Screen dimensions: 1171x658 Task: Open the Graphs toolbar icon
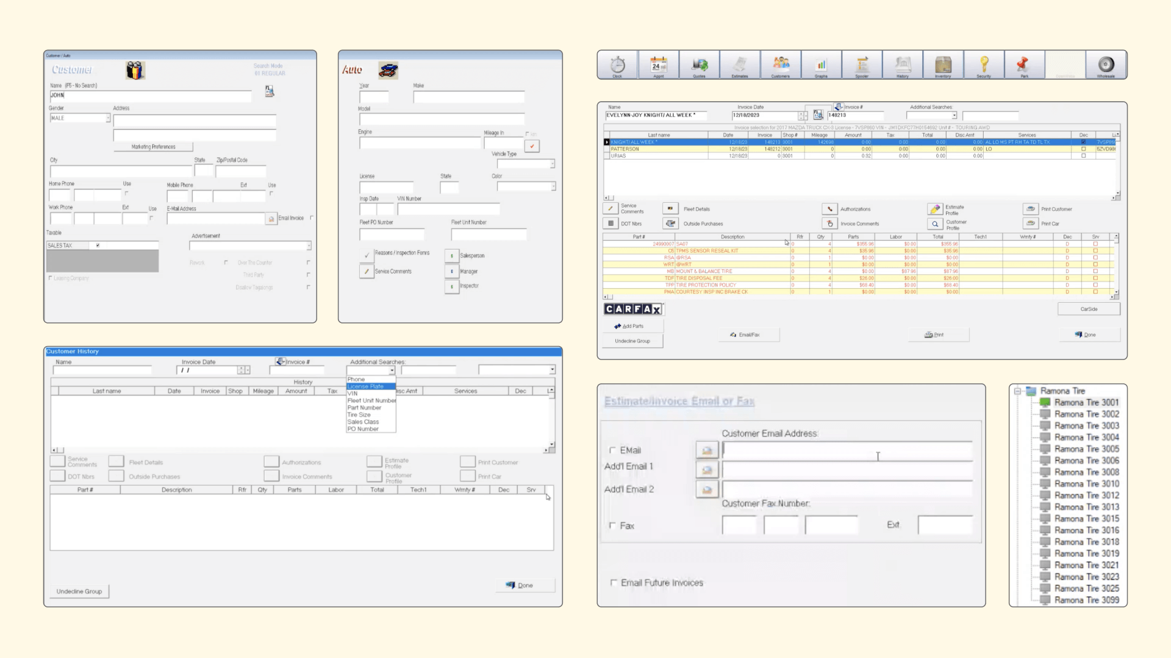[x=821, y=65]
